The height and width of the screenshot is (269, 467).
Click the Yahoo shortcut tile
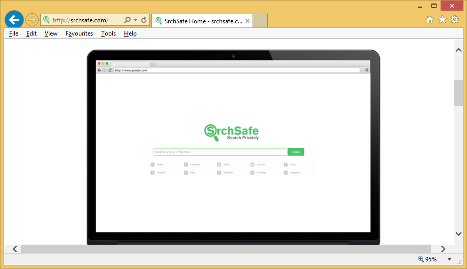(298, 164)
